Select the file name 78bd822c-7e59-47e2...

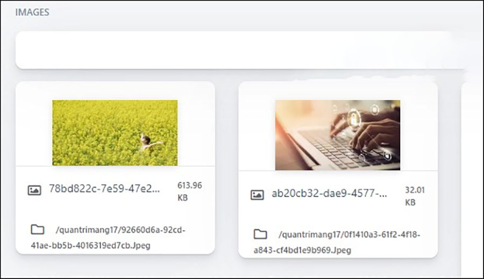[105, 189]
